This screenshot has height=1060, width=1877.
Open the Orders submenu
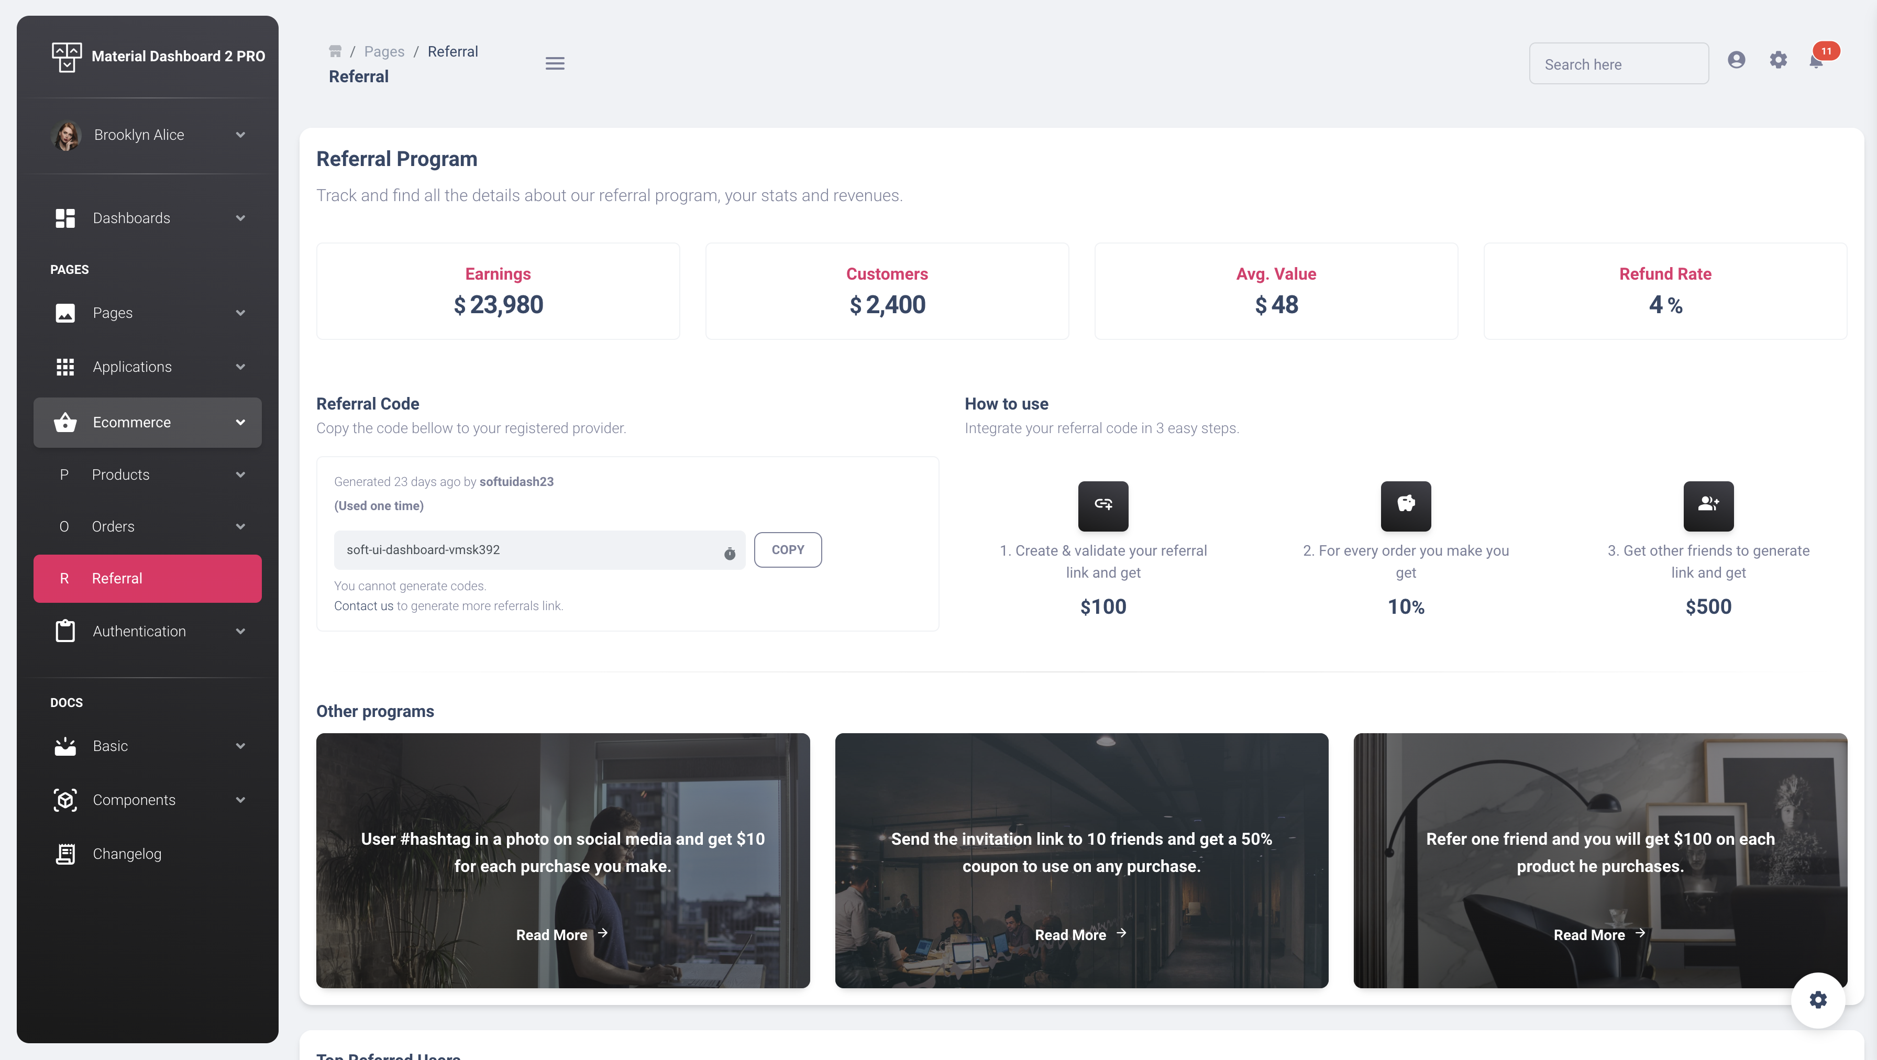click(147, 527)
